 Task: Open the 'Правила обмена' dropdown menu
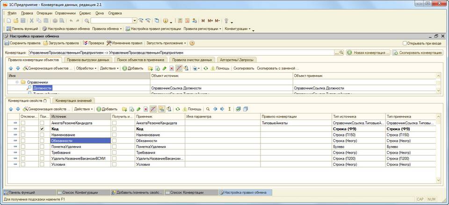[x=107, y=28]
